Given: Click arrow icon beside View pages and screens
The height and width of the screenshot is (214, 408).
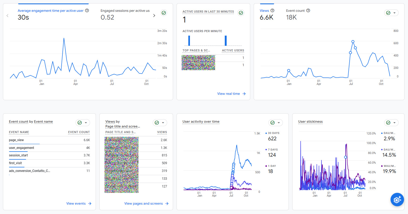Looking at the screenshot, I should click(167, 204).
